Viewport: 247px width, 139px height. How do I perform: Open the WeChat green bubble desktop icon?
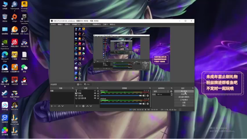tap(24, 68)
